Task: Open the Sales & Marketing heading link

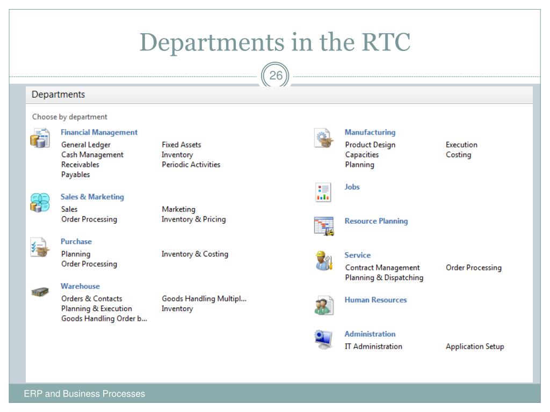Action: point(92,197)
